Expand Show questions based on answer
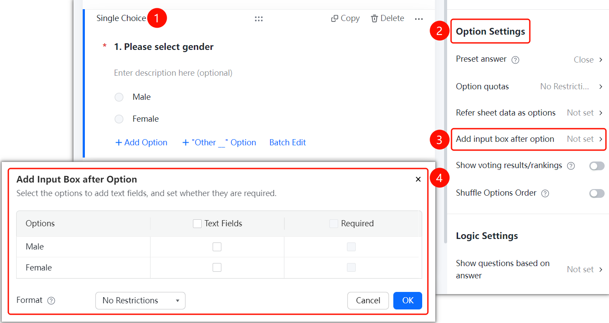Viewport: 609px width, 323px height. (x=529, y=269)
